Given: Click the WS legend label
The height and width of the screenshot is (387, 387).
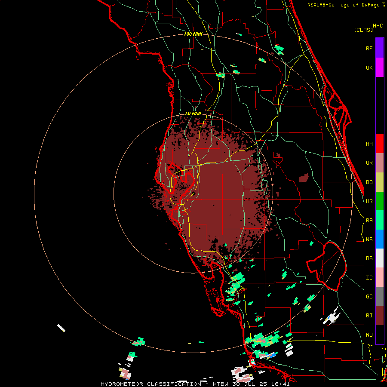Looking at the screenshot, I should [x=369, y=239].
